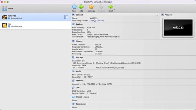Click the Ubuntu (64-bit) operating system link

pos(97,20)
